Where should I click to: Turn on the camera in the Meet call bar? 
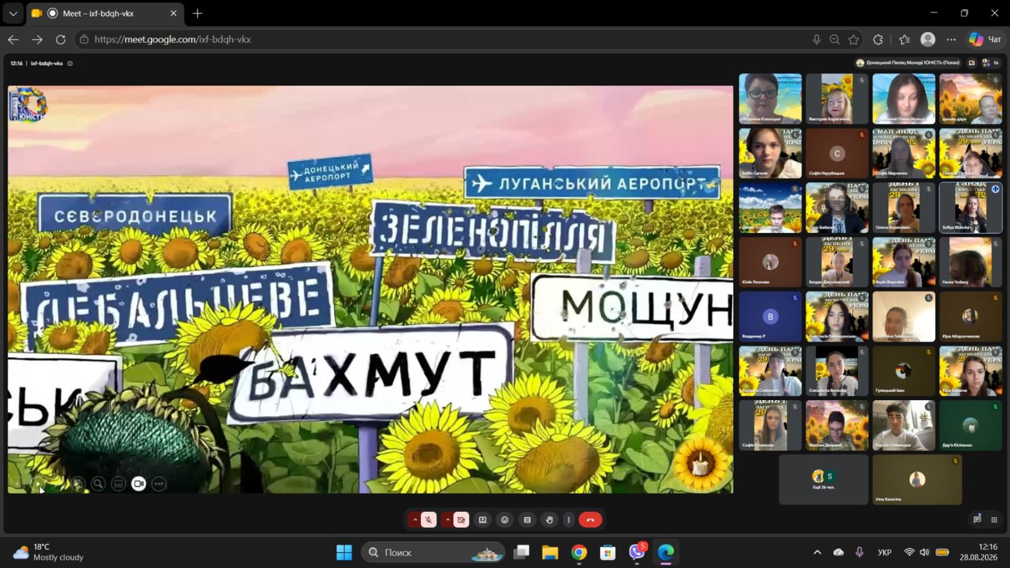coord(461,520)
